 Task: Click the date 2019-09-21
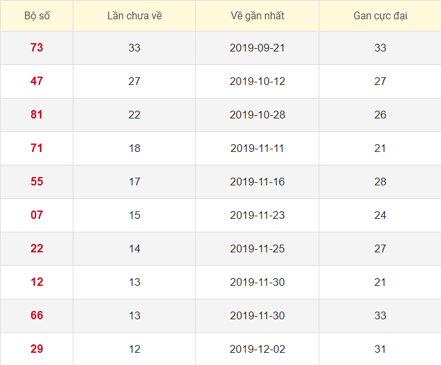(x=257, y=48)
